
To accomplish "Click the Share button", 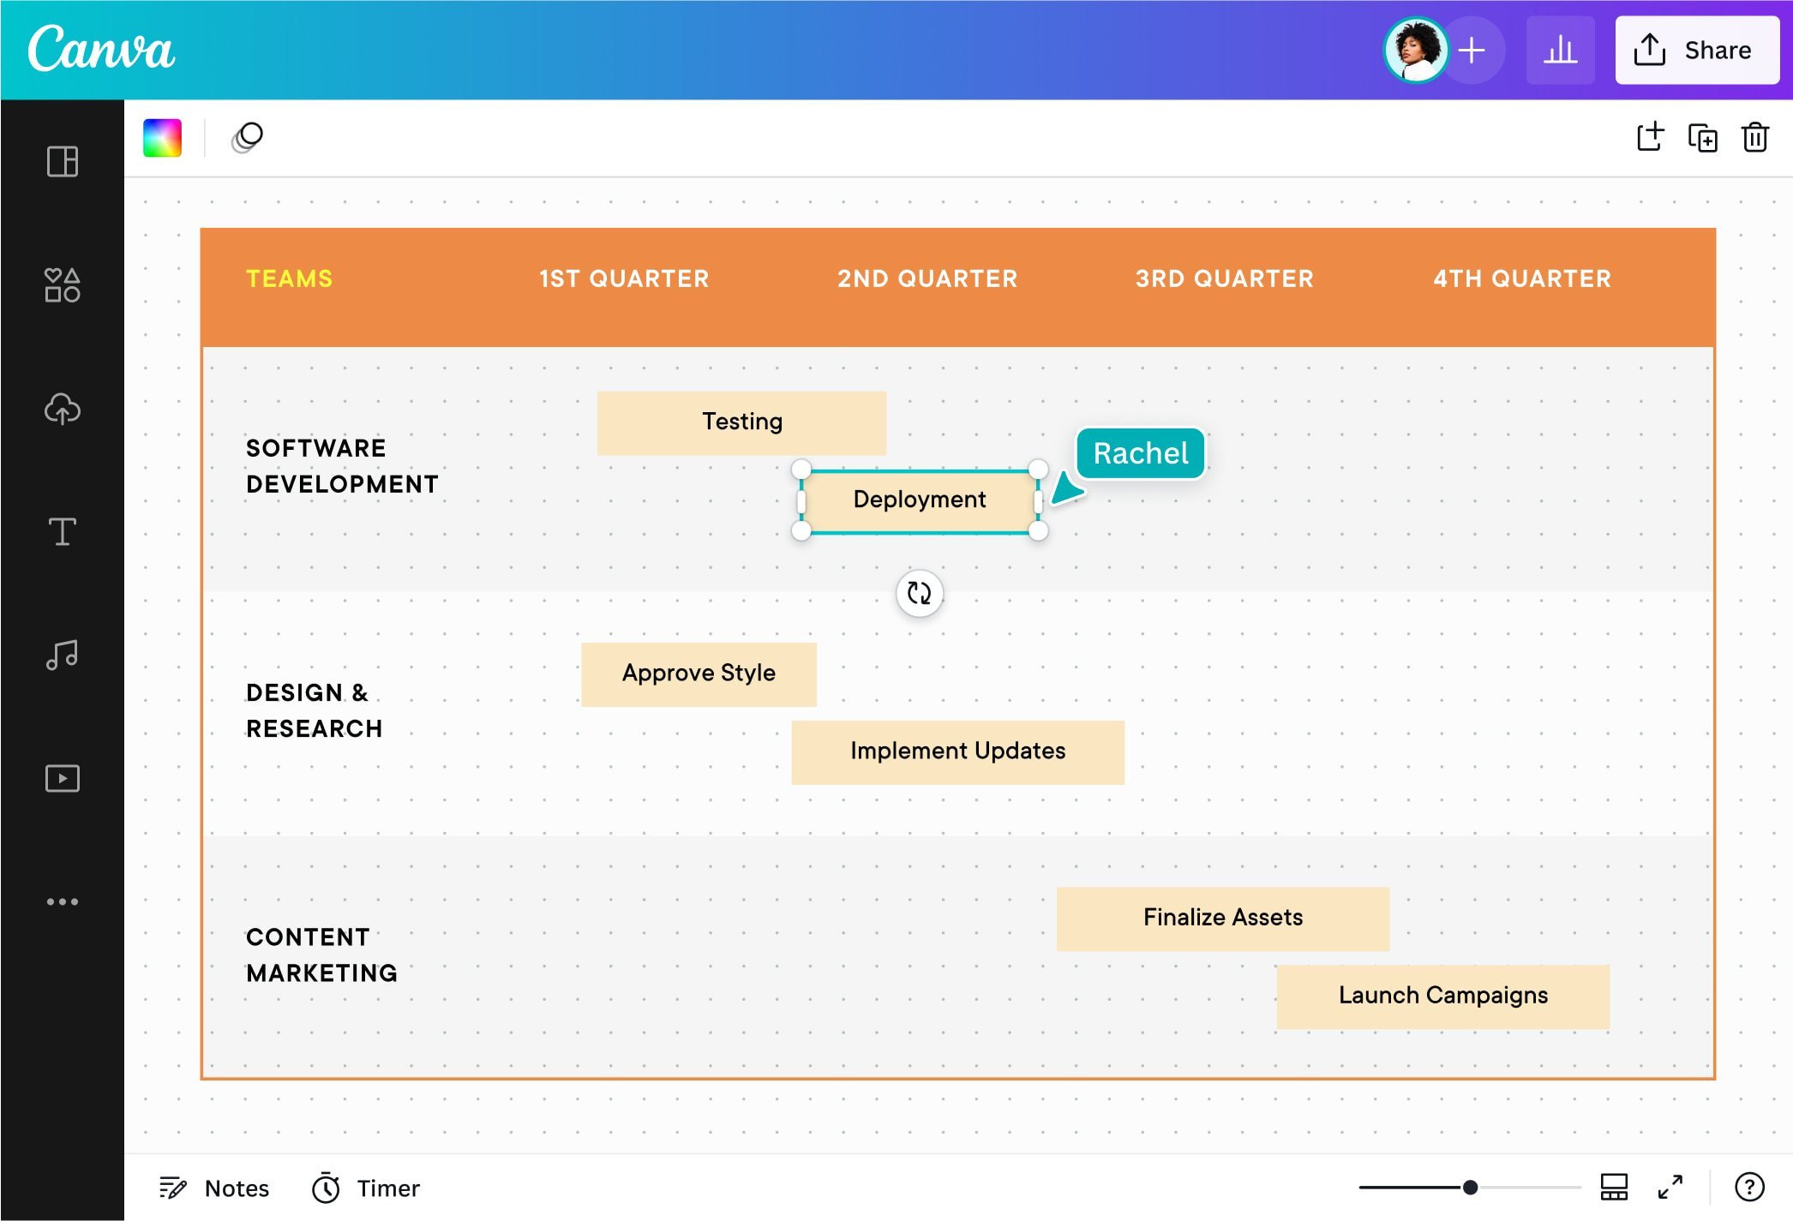I will [1696, 49].
